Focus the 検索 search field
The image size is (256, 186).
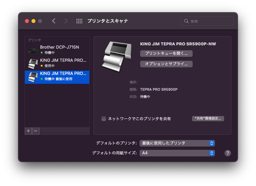(207, 21)
